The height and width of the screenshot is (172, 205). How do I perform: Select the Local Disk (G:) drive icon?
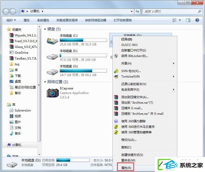tap(52, 72)
